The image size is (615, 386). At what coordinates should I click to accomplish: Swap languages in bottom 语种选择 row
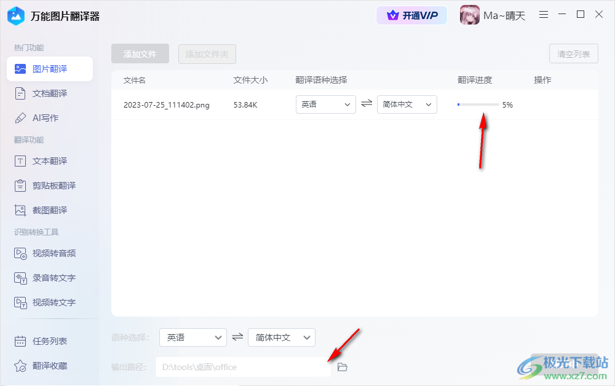[237, 337]
